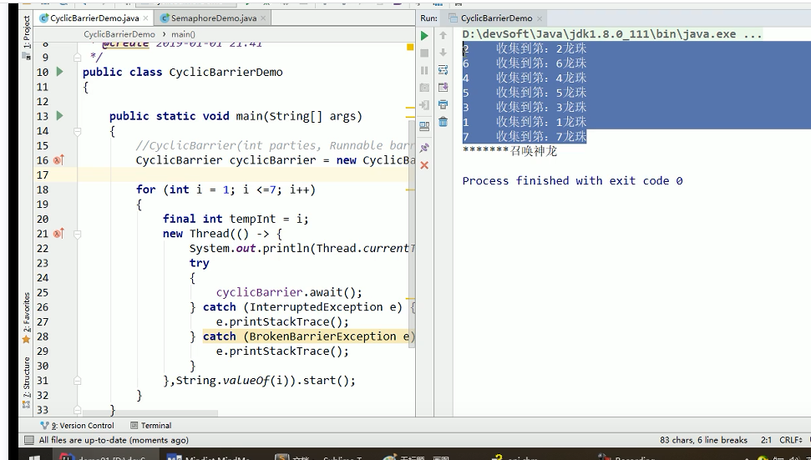Open the CRLF line separator dropdown
Screen dimensions: 811x460
point(790,440)
